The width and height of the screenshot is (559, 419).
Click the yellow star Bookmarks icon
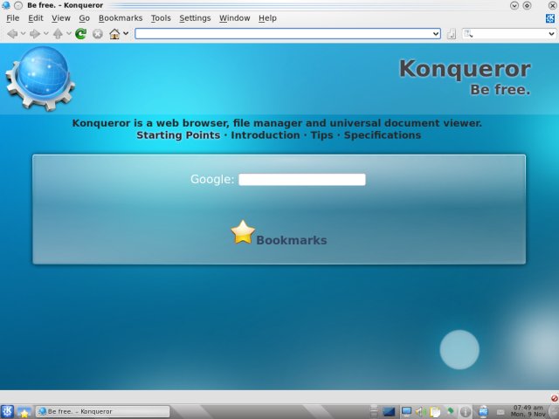(x=243, y=232)
